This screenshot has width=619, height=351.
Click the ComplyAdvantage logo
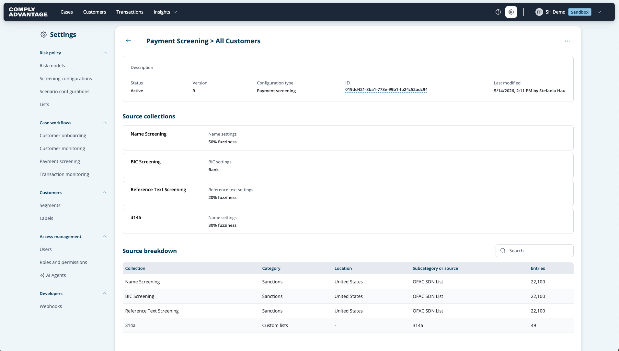click(x=28, y=12)
